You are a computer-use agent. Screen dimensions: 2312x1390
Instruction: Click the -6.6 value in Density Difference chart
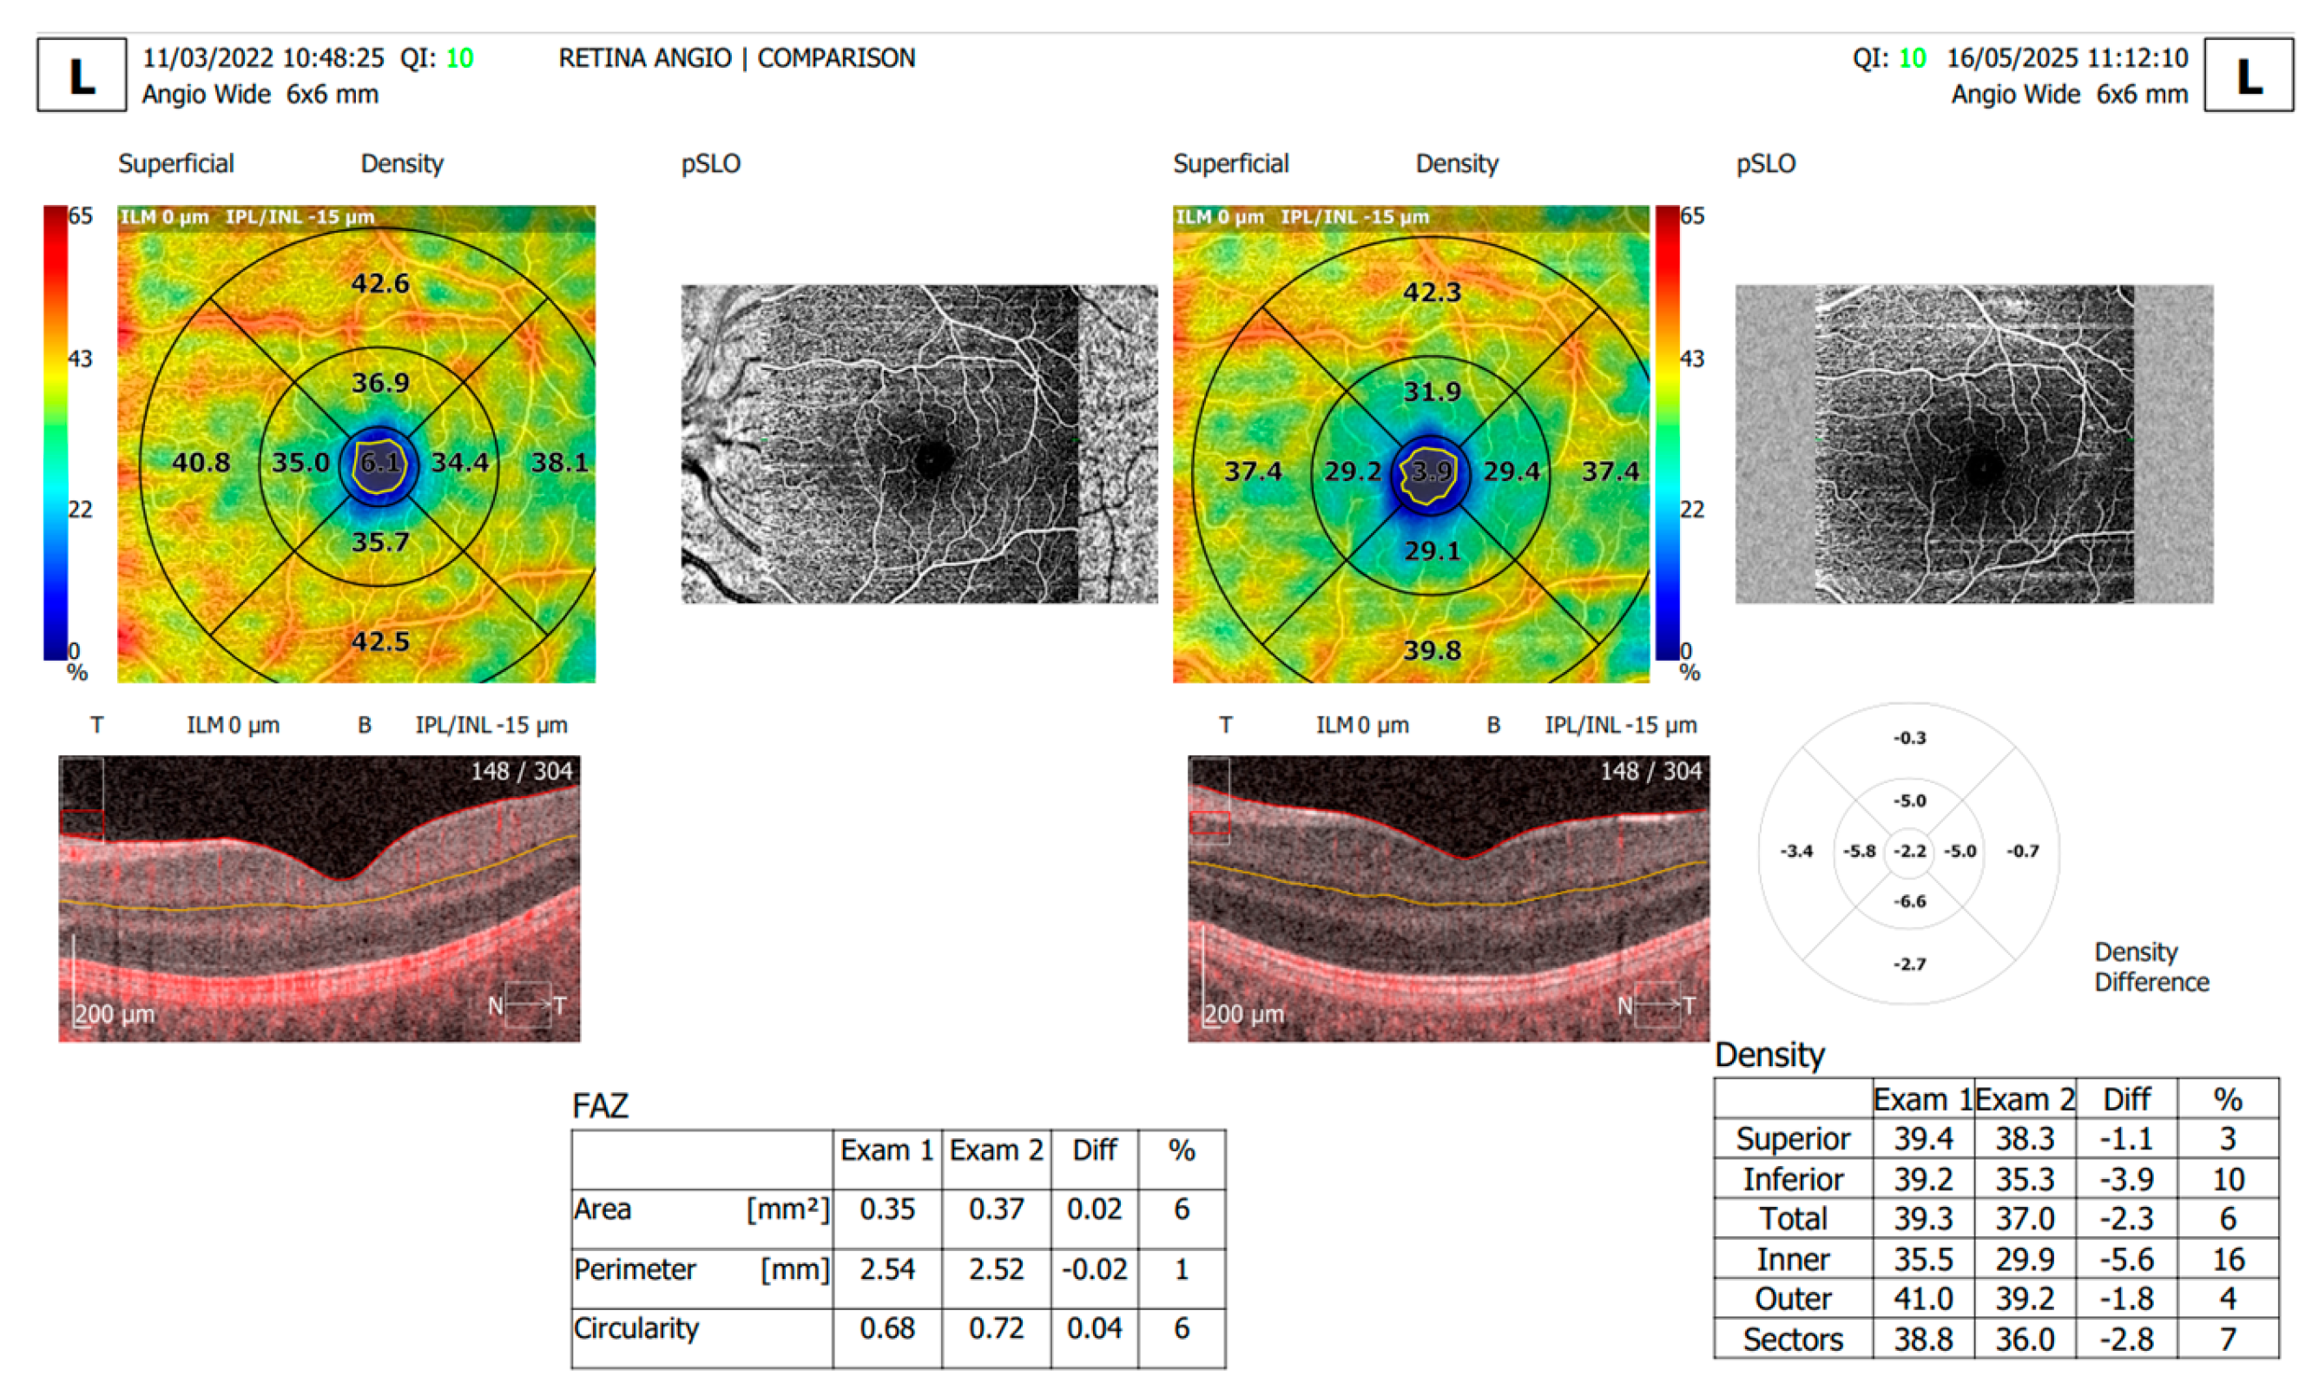(1908, 901)
